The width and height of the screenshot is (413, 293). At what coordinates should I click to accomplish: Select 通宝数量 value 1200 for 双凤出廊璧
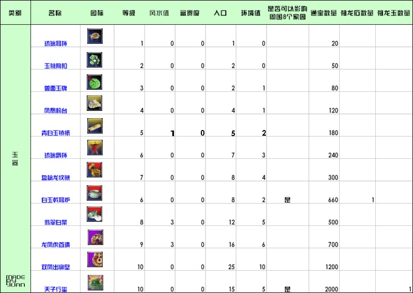click(332, 267)
